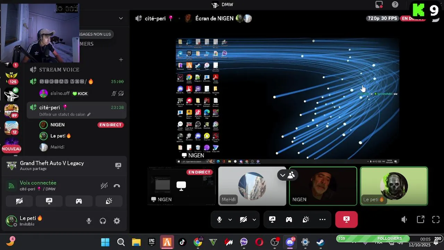Open user settings gear
The width and height of the screenshot is (444, 250).
(117, 221)
